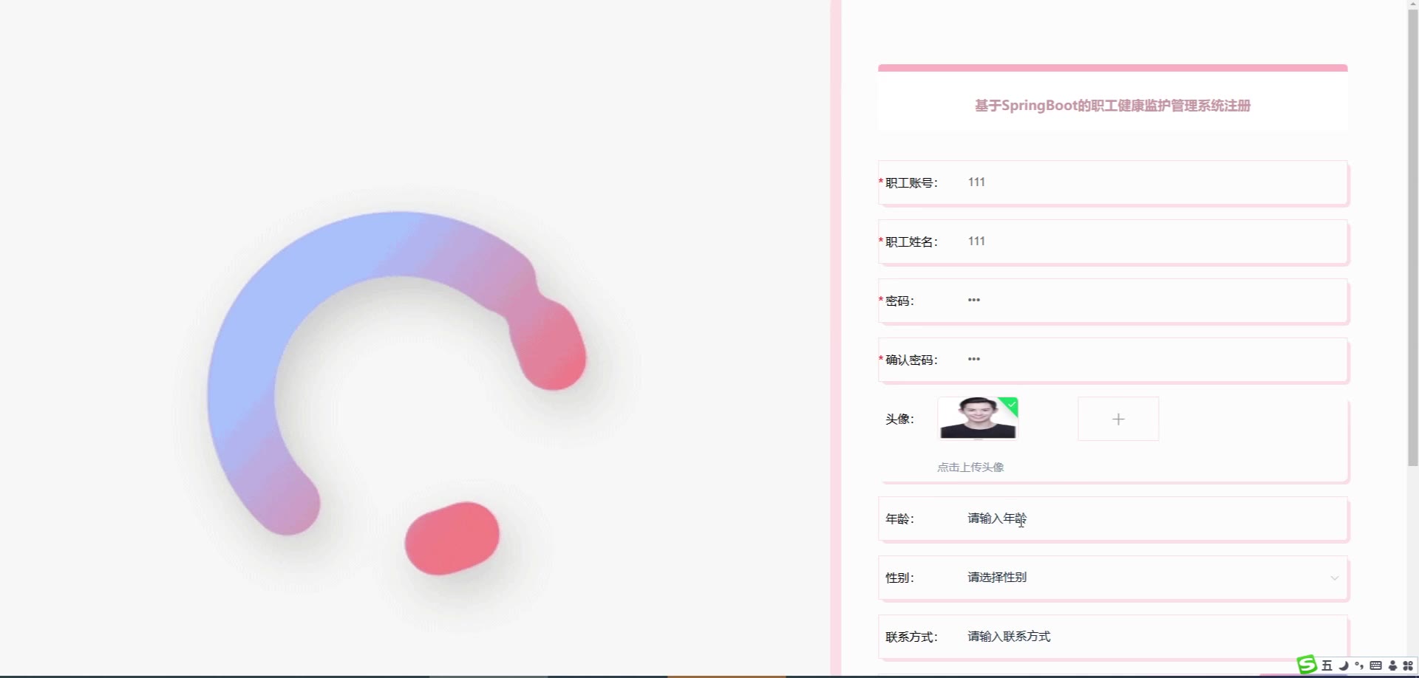Open the soft keyboard icon in IME bar

(1375, 665)
